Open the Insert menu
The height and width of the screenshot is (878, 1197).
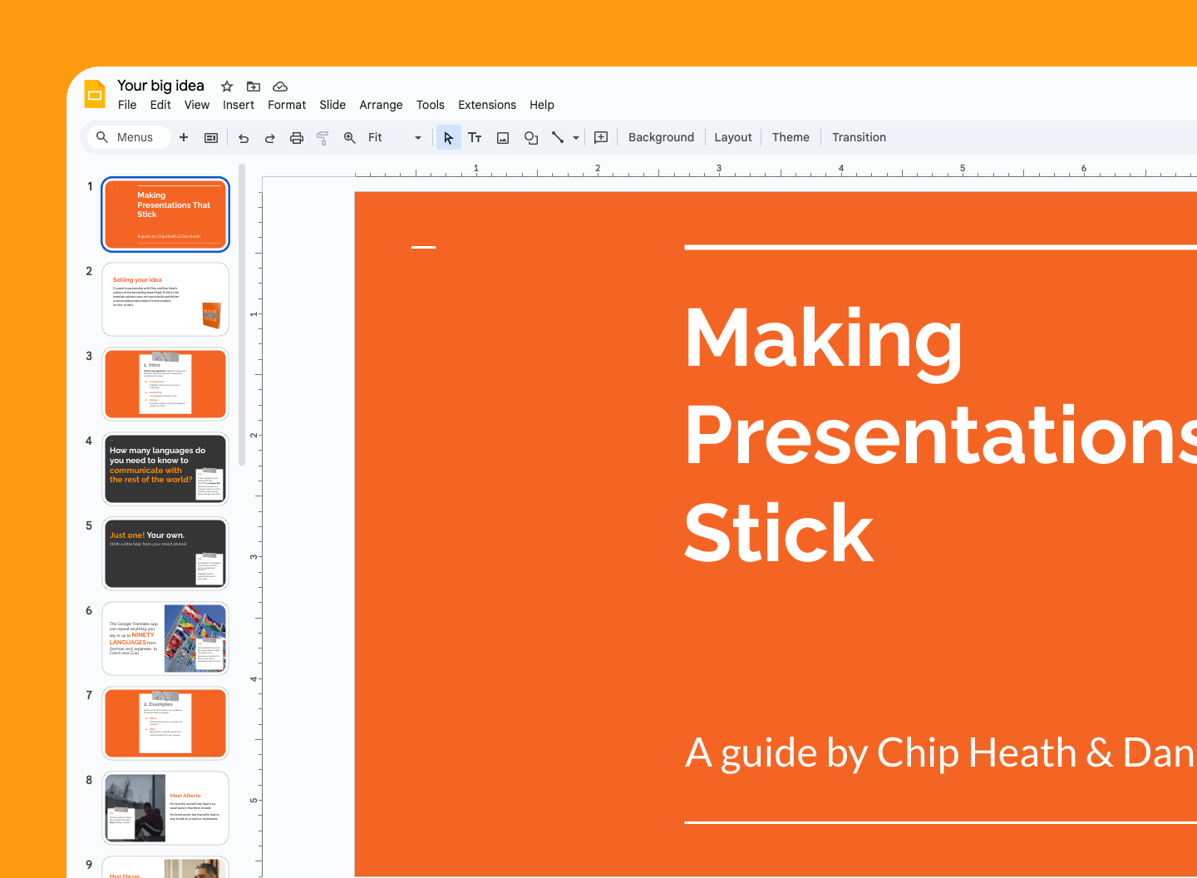pyautogui.click(x=239, y=105)
